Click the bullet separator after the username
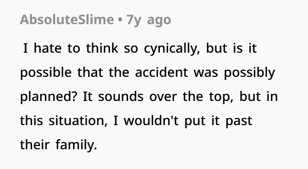 click(120, 20)
